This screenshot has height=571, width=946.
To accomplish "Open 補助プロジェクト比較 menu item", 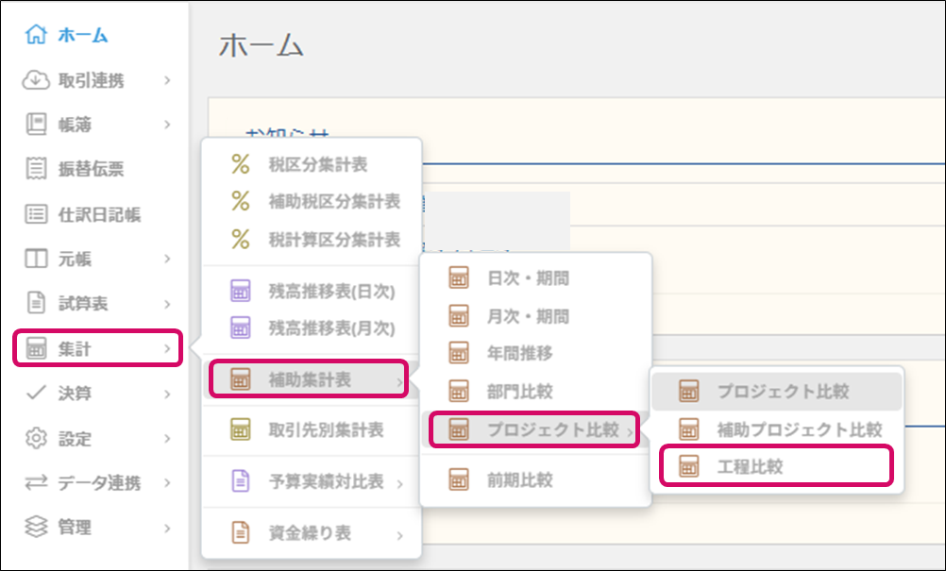I will click(x=799, y=428).
